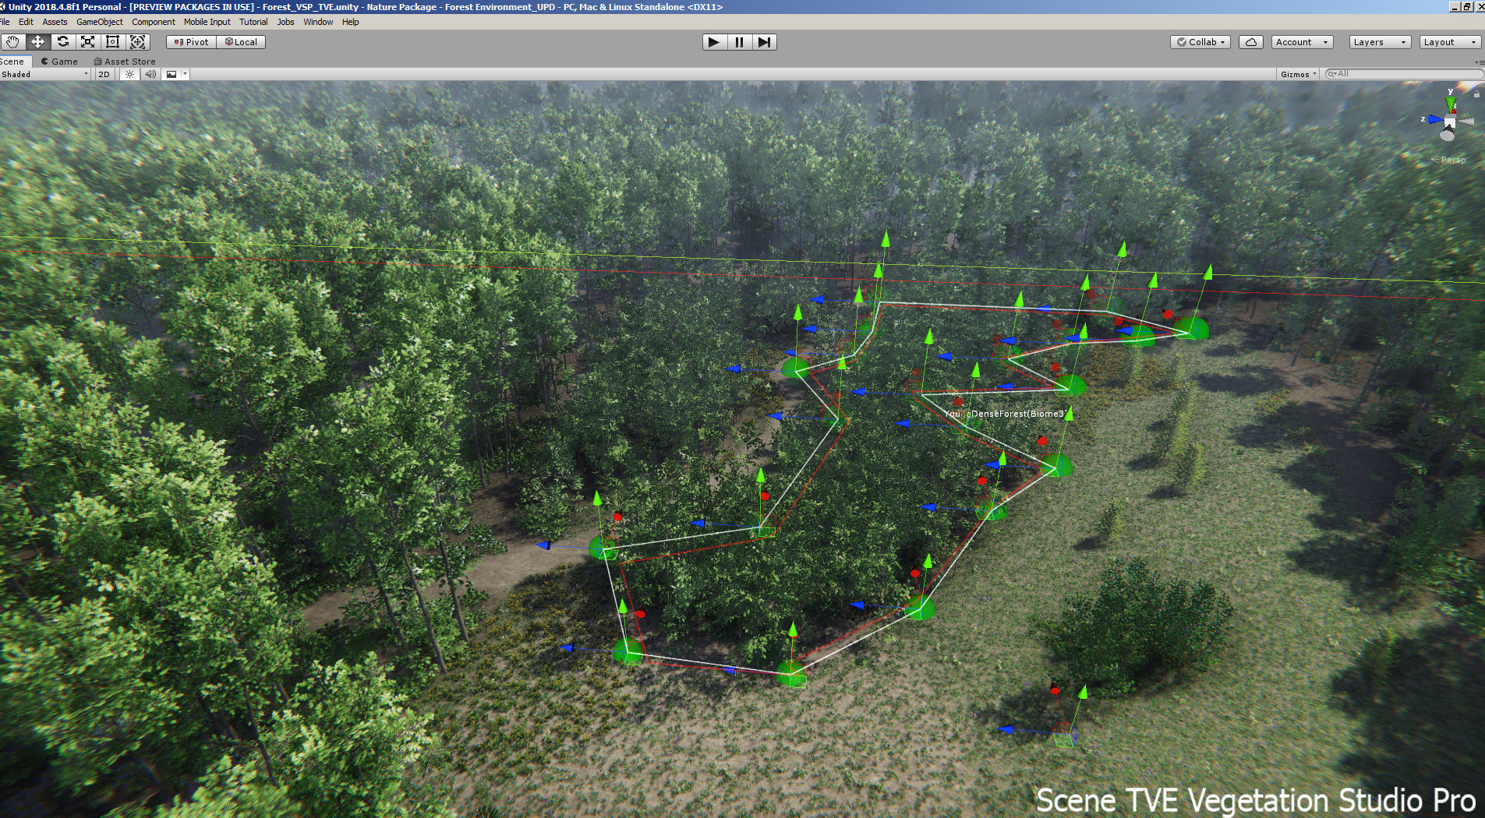Open the Account dropdown
Viewport: 1485px width, 818px height.
[1302, 42]
